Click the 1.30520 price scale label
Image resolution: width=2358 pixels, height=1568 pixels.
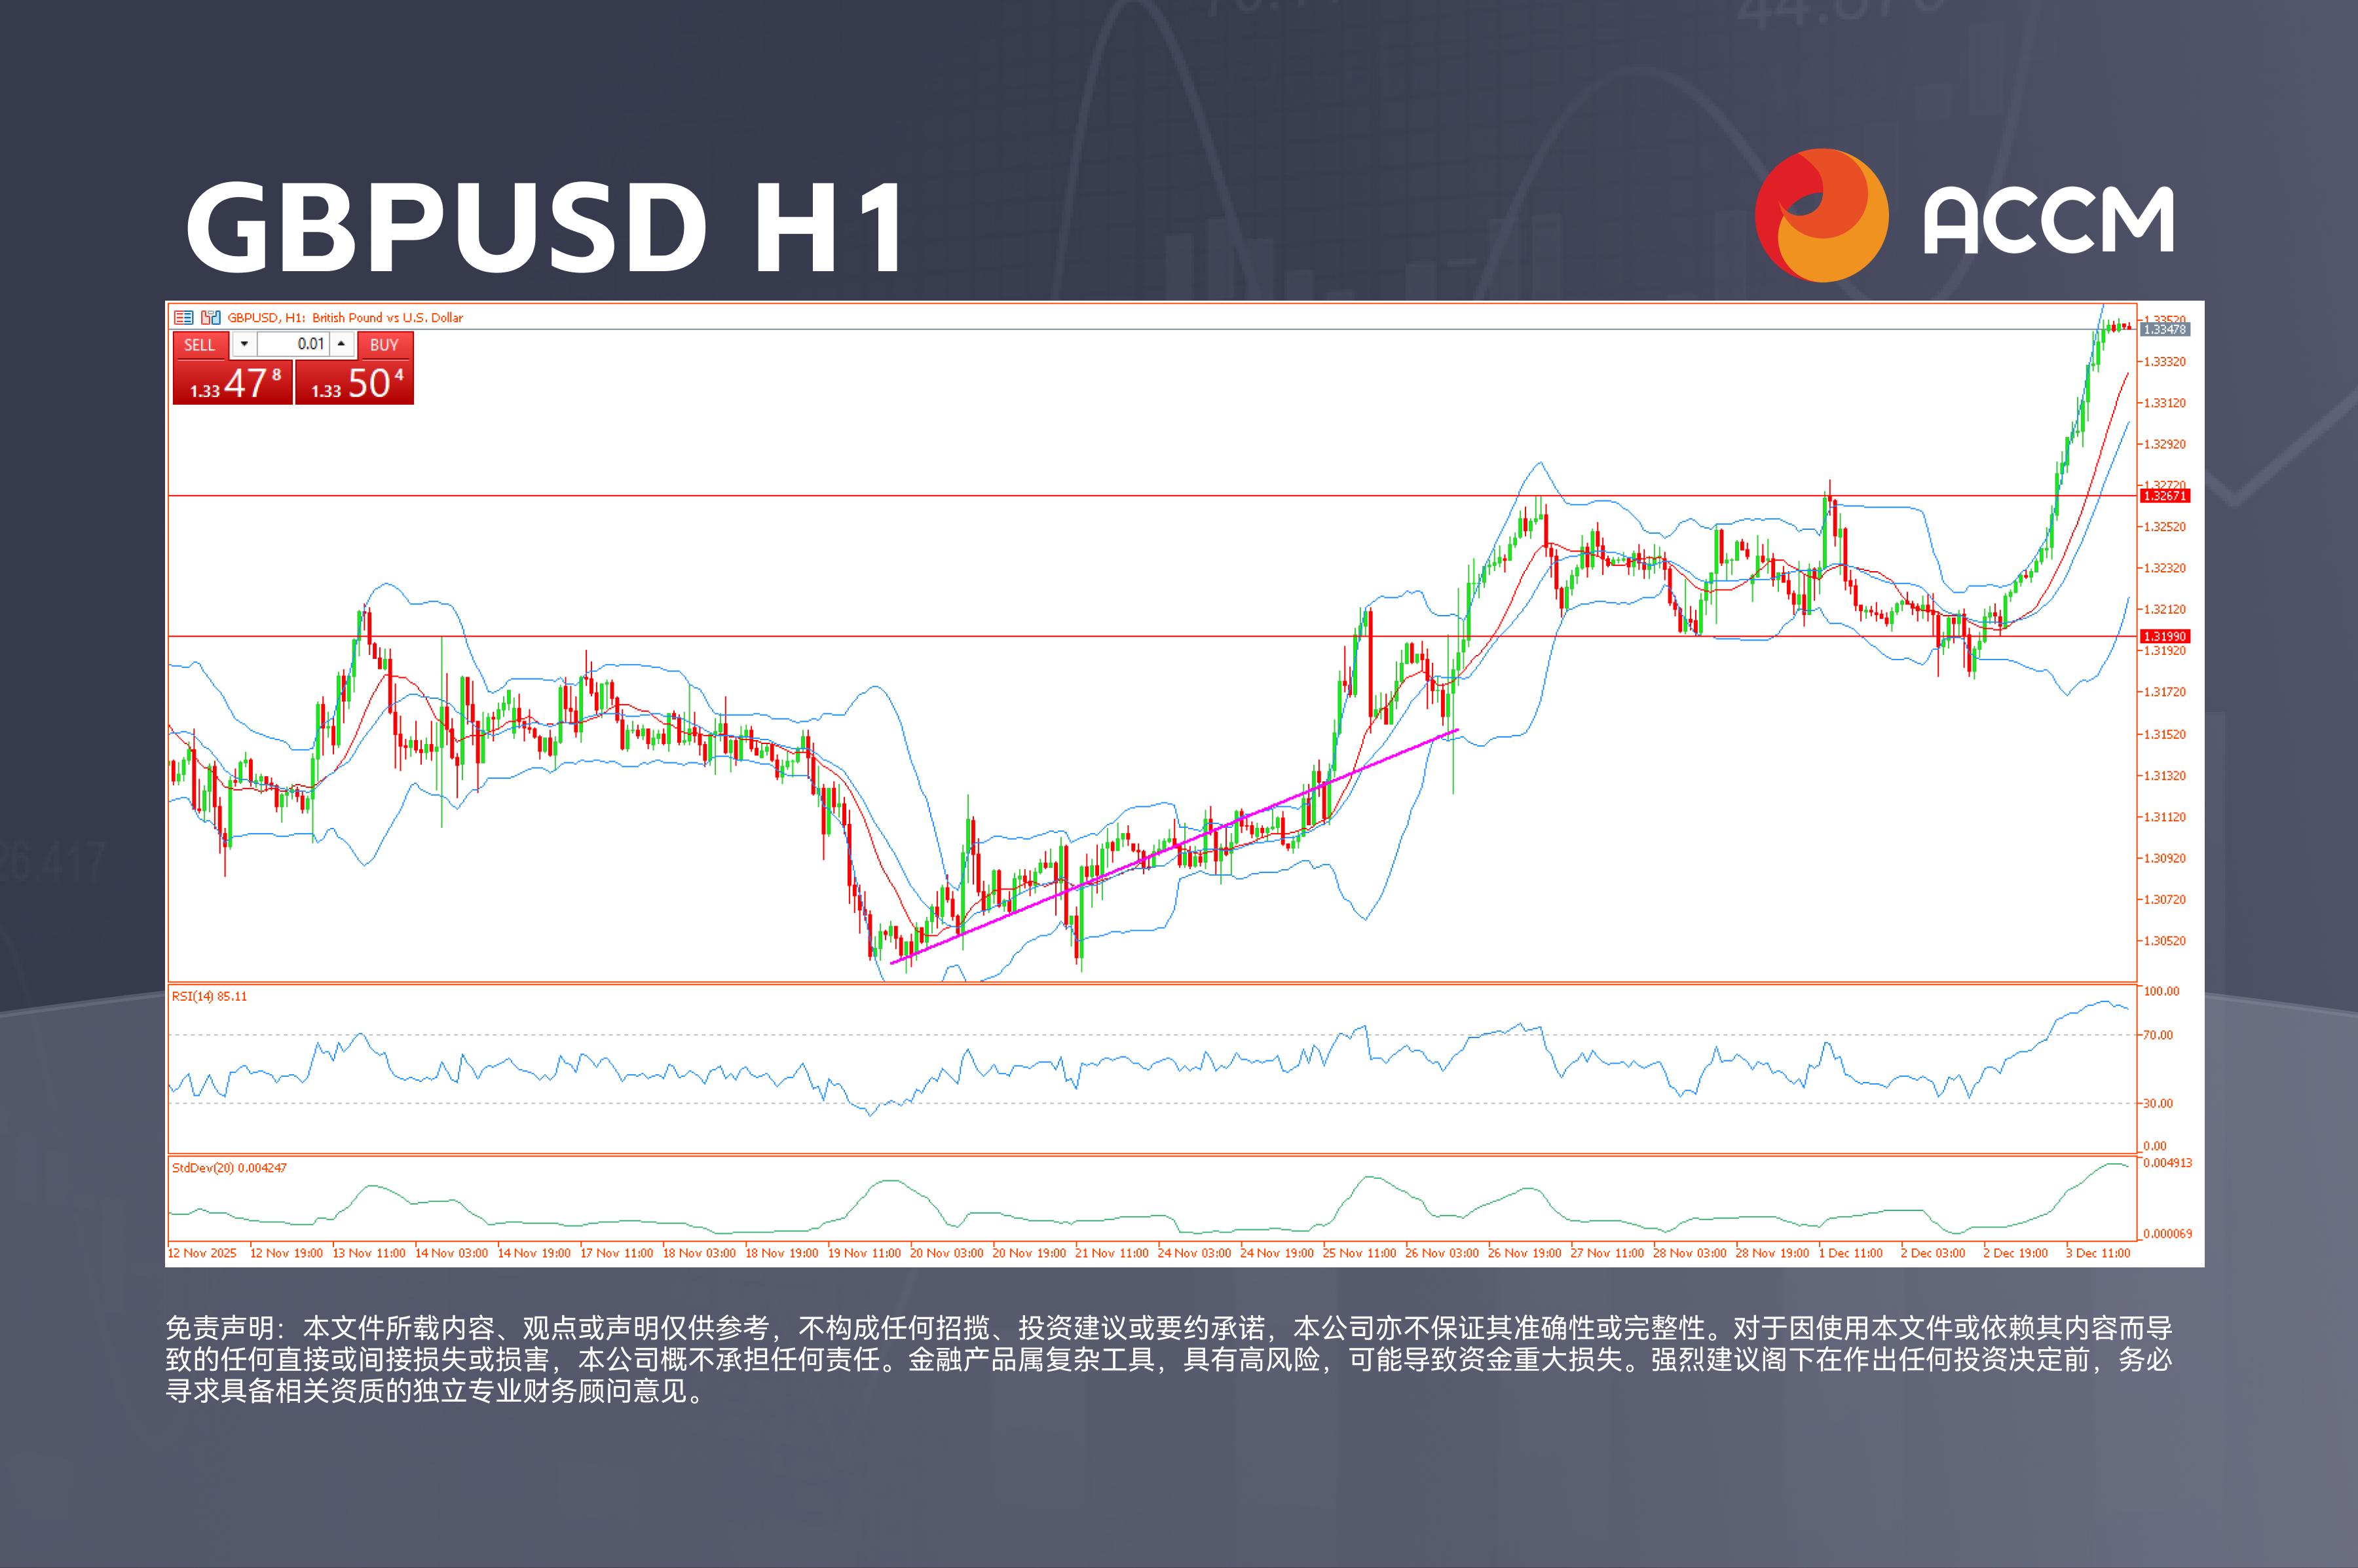pyautogui.click(x=2165, y=941)
